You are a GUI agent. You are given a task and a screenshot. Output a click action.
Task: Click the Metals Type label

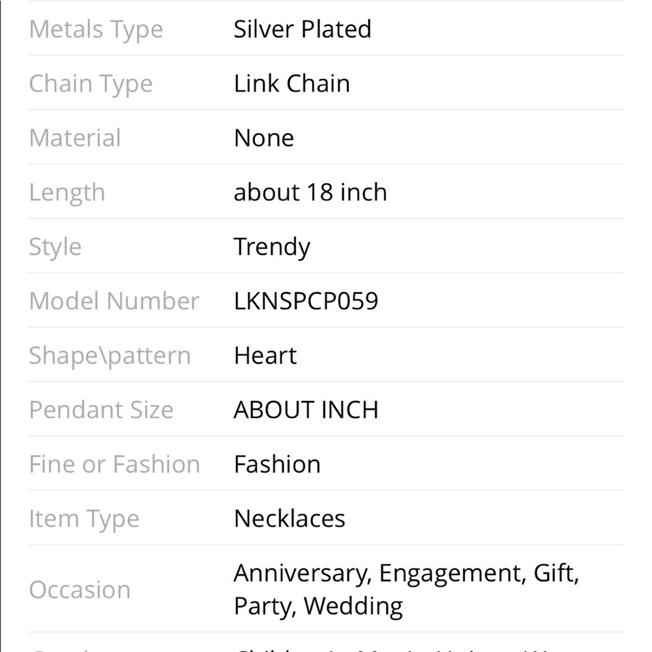tap(96, 30)
